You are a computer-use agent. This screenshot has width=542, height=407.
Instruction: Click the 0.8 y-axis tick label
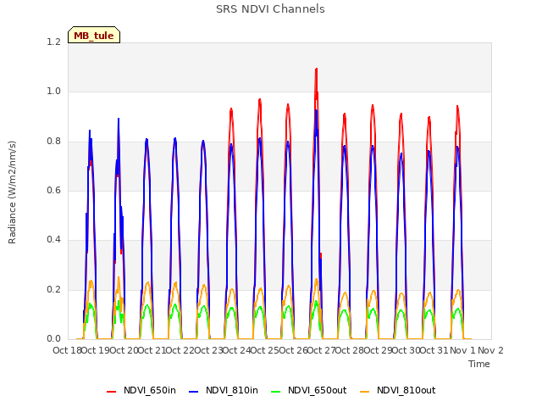53,142
